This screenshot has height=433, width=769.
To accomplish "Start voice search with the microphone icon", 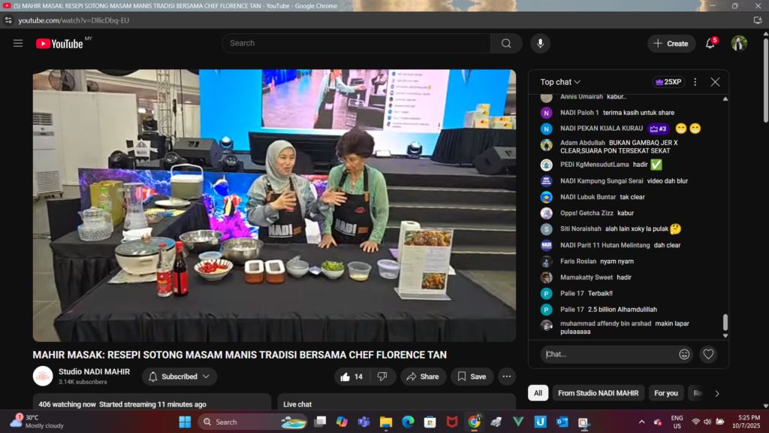I will [x=540, y=44].
